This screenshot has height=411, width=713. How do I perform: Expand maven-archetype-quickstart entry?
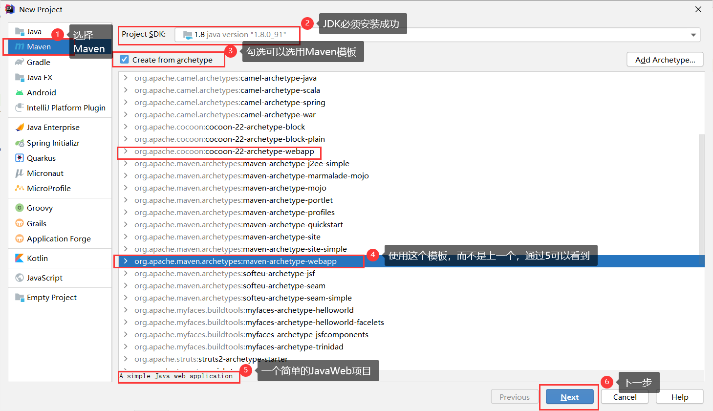(x=126, y=224)
